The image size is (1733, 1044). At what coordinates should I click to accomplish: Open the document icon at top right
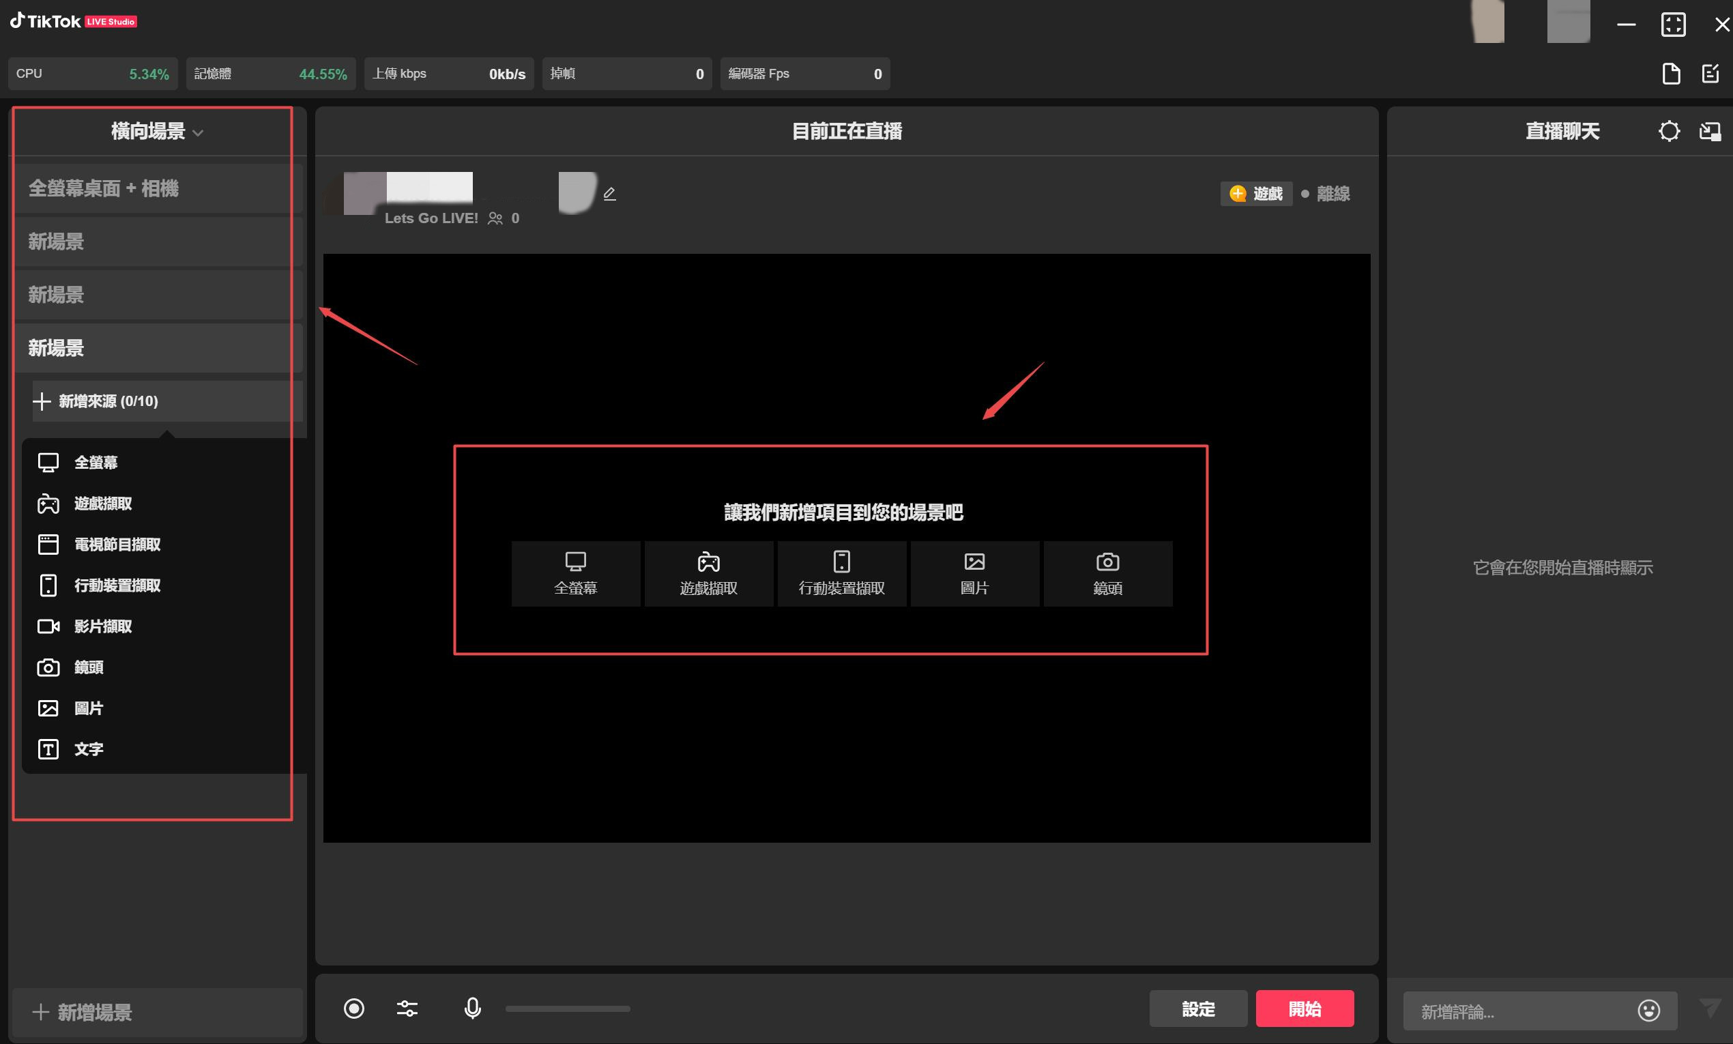[1671, 74]
